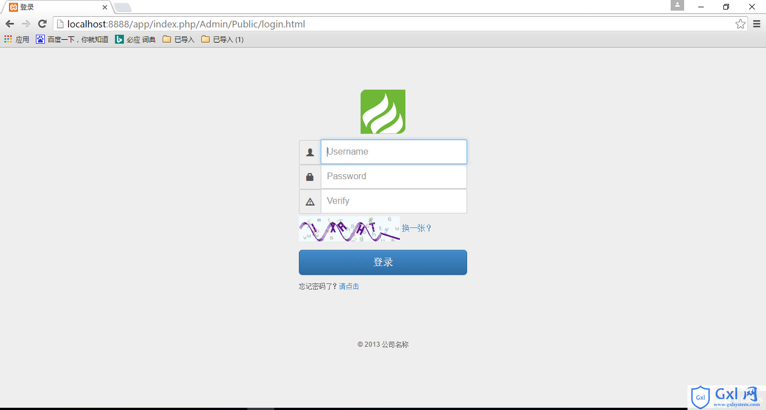The image size is (766, 410).
Task: Click the Chrome user profile icon
Action: click(x=677, y=6)
